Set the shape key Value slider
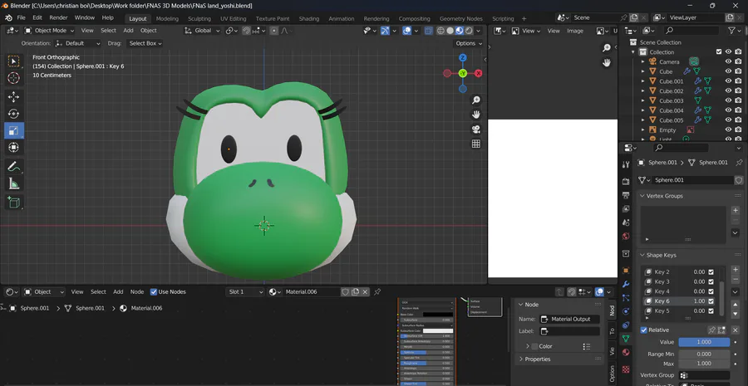The height and width of the screenshot is (386, 748). click(x=704, y=342)
